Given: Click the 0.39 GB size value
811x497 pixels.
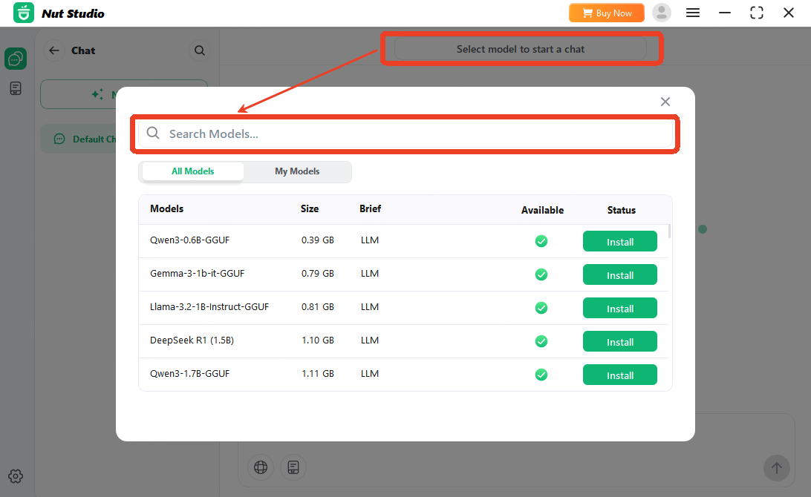Looking at the screenshot, I should click(318, 240).
